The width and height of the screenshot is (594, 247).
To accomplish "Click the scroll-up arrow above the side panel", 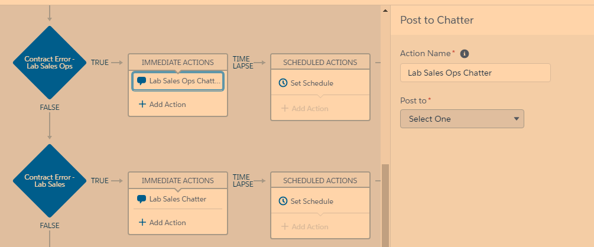I will coord(385,11).
